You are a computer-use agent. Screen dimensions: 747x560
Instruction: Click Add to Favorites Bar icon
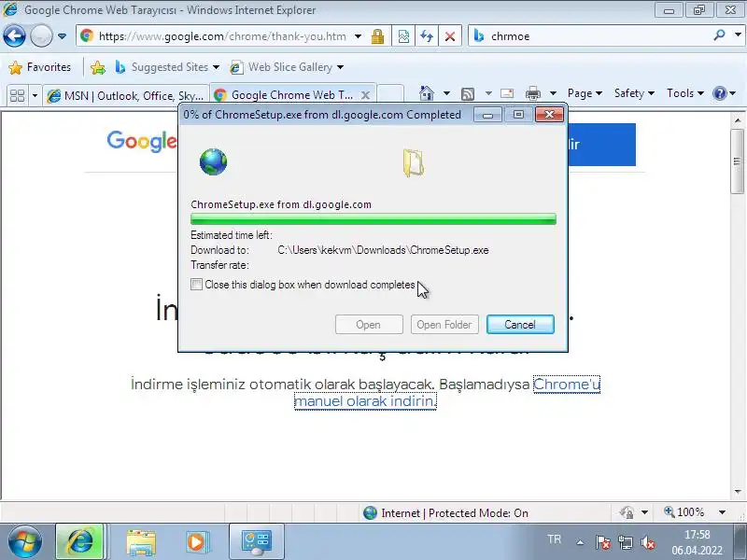pos(98,67)
